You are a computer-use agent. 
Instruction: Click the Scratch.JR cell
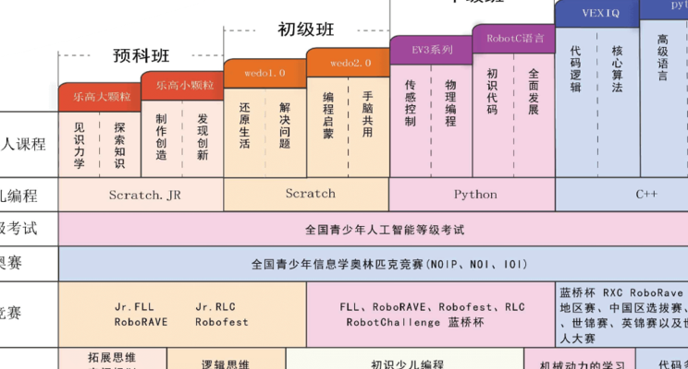[x=141, y=195]
